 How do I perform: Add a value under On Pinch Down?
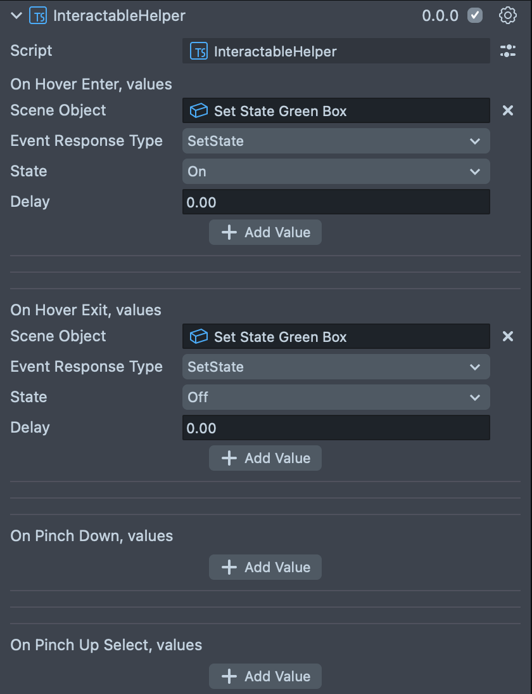point(265,567)
